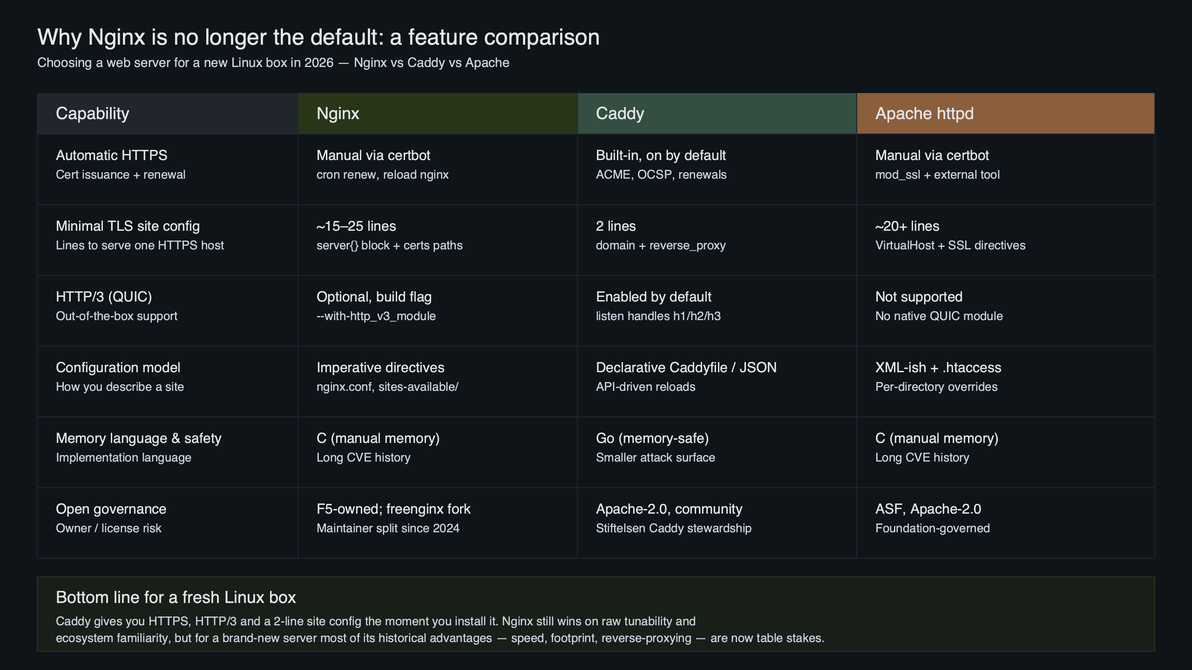The height and width of the screenshot is (670, 1192).
Task: Click 'Imperative directives' cell
Action: point(380,368)
